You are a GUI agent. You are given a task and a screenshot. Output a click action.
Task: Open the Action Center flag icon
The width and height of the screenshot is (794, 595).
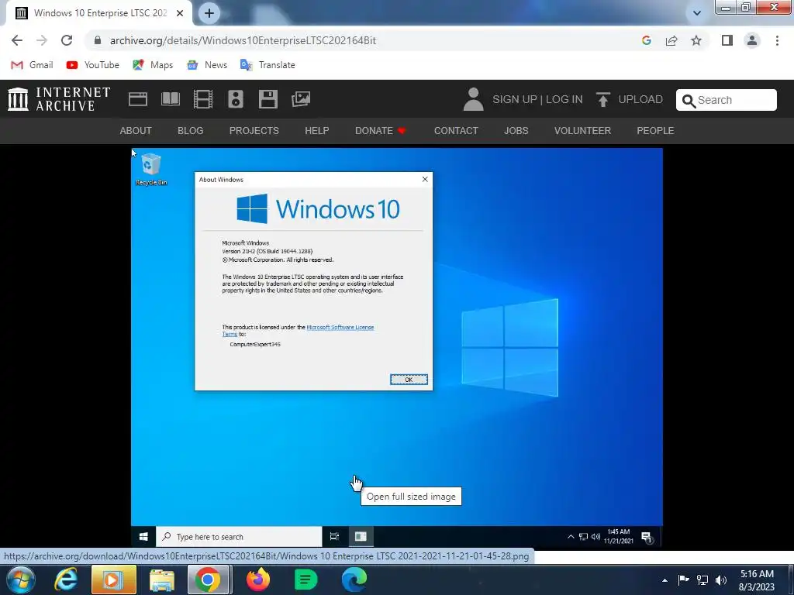click(683, 580)
